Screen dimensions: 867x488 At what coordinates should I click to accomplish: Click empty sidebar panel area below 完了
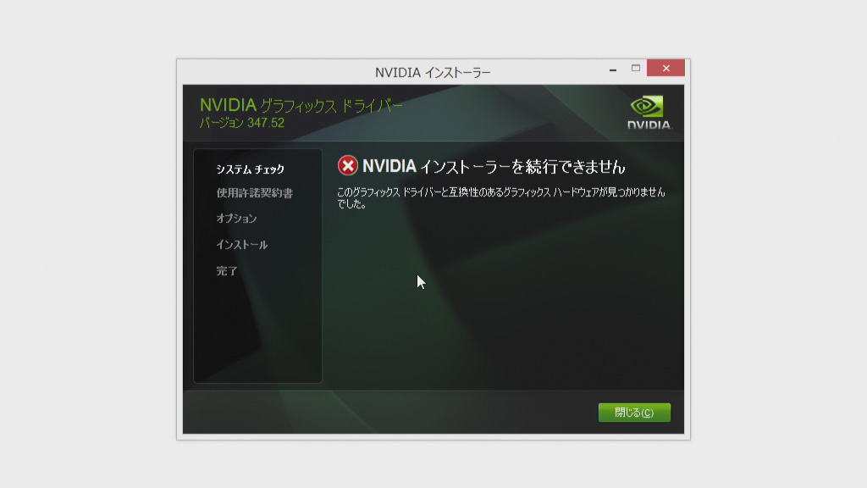[x=257, y=332]
